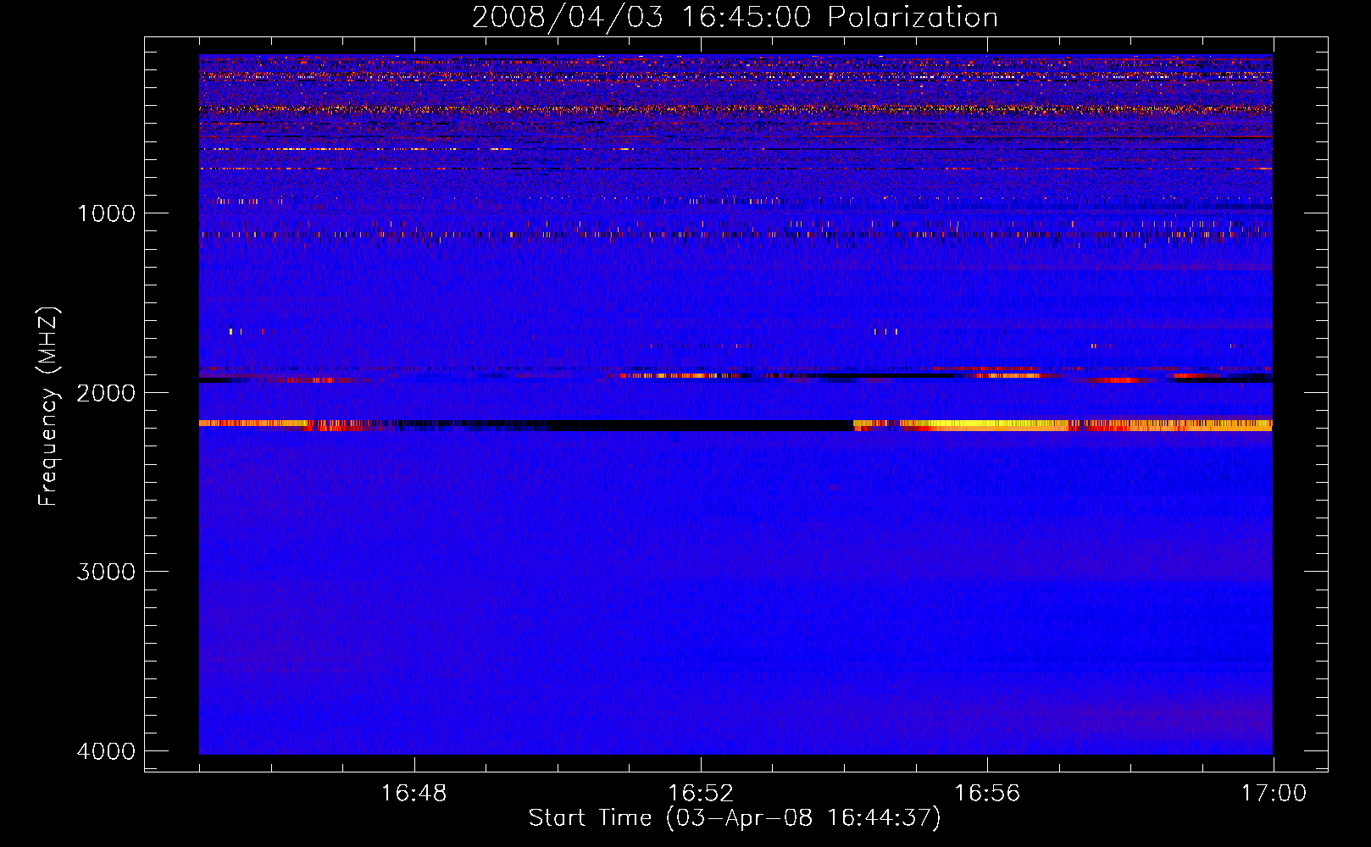
Task: Click the plot title '2008/04/03 16:45:00 Polarization'
Action: pos(735,17)
